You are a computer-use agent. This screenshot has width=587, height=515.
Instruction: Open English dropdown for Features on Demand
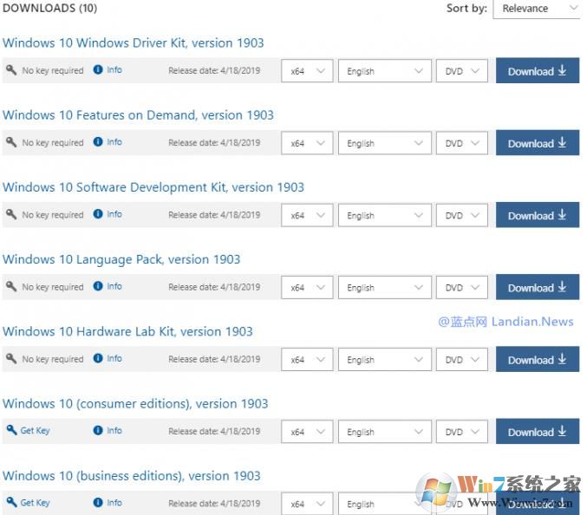coord(384,143)
